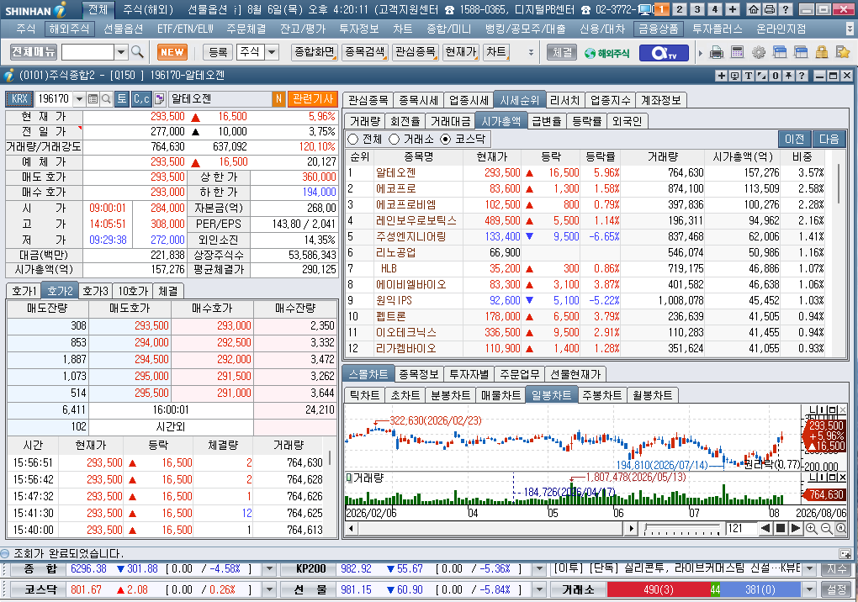
Task: Click the gold padlock lock icon
Action: (x=821, y=52)
